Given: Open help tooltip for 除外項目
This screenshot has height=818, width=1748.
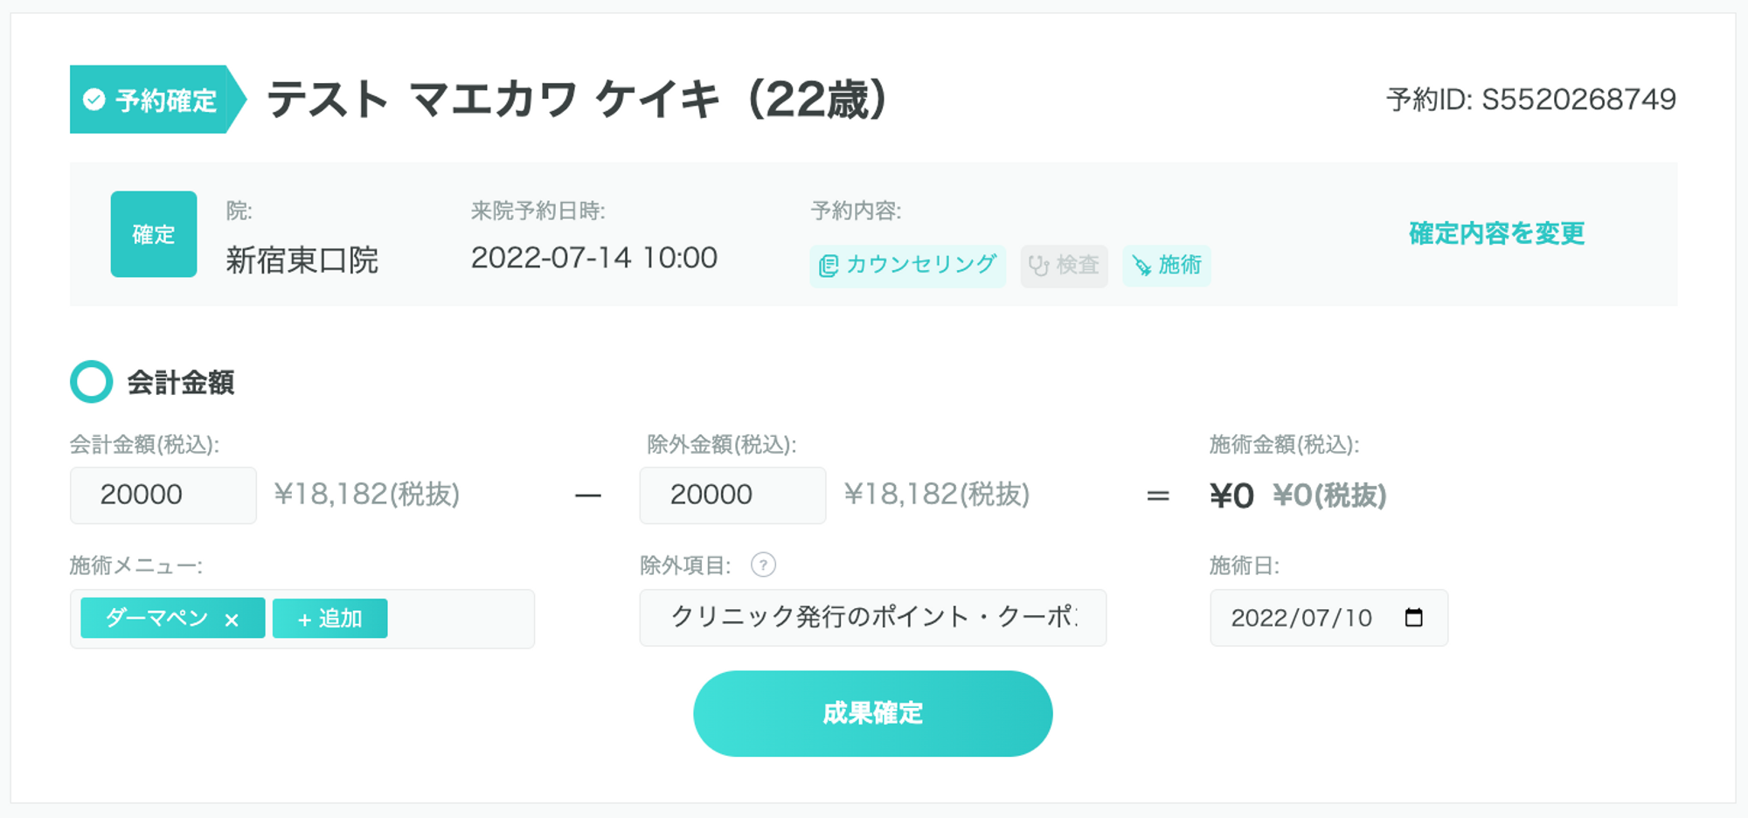Looking at the screenshot, I should [763, 565].
